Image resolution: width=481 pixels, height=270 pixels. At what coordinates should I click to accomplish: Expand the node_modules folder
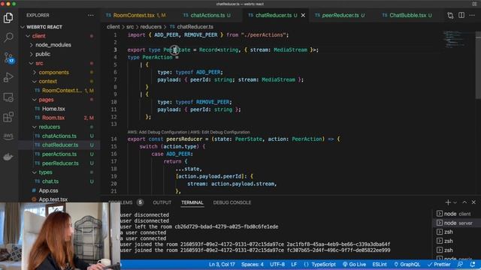point(53,45)
